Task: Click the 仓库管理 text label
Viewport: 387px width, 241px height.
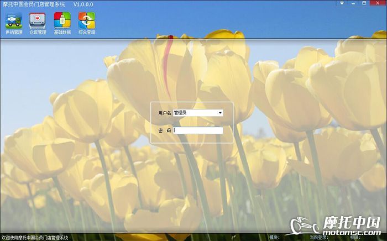Action: point(38,33)
